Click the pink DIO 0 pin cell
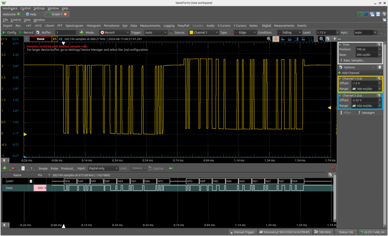Viewport: 388px width, 236px height. [x=40, y=188]
